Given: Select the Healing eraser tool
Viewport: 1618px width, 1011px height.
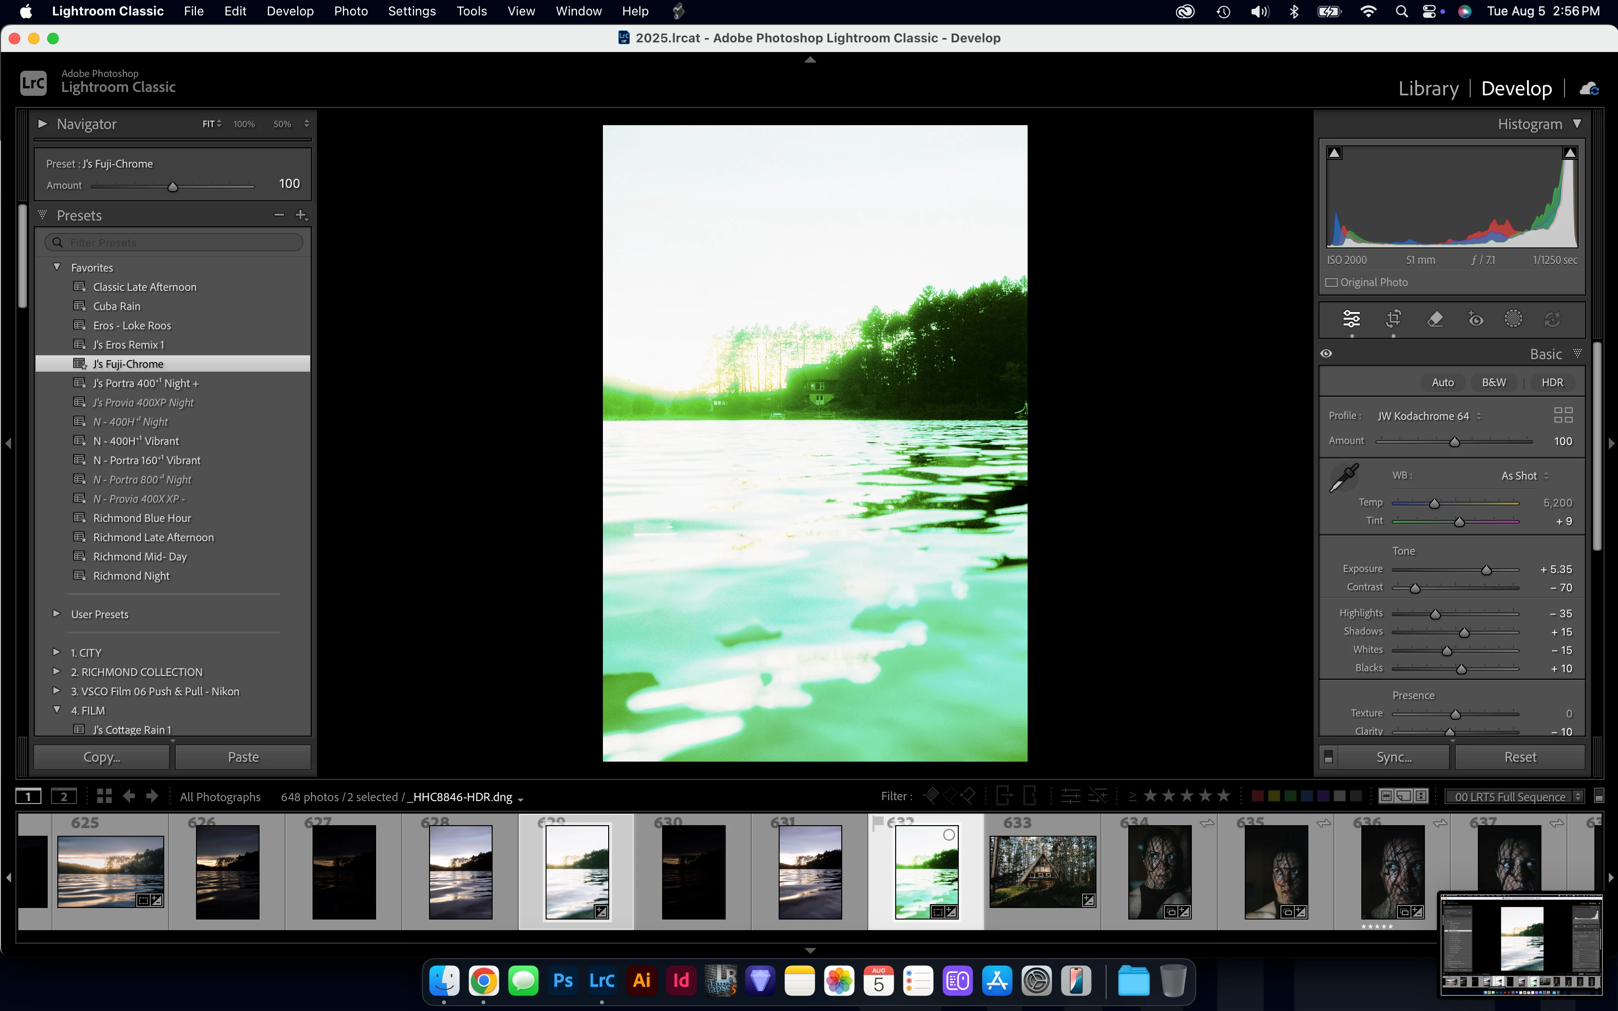Looking at the screenshot, I should (1435, 319).
